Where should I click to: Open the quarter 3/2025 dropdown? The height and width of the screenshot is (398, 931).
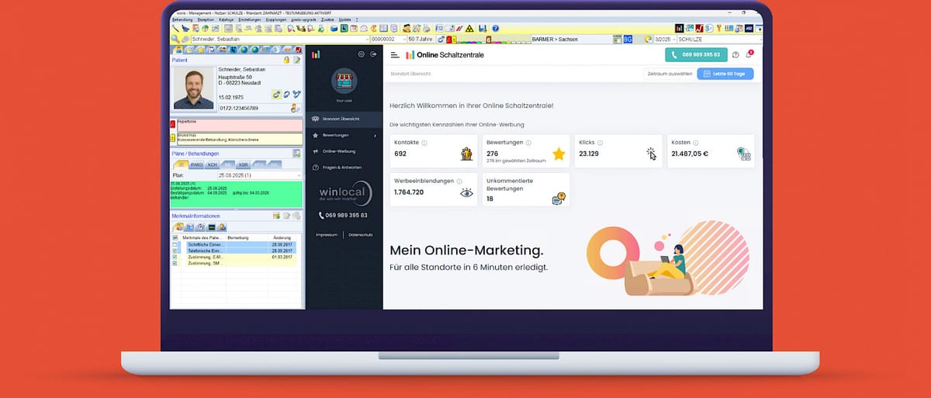click(673, 39)
